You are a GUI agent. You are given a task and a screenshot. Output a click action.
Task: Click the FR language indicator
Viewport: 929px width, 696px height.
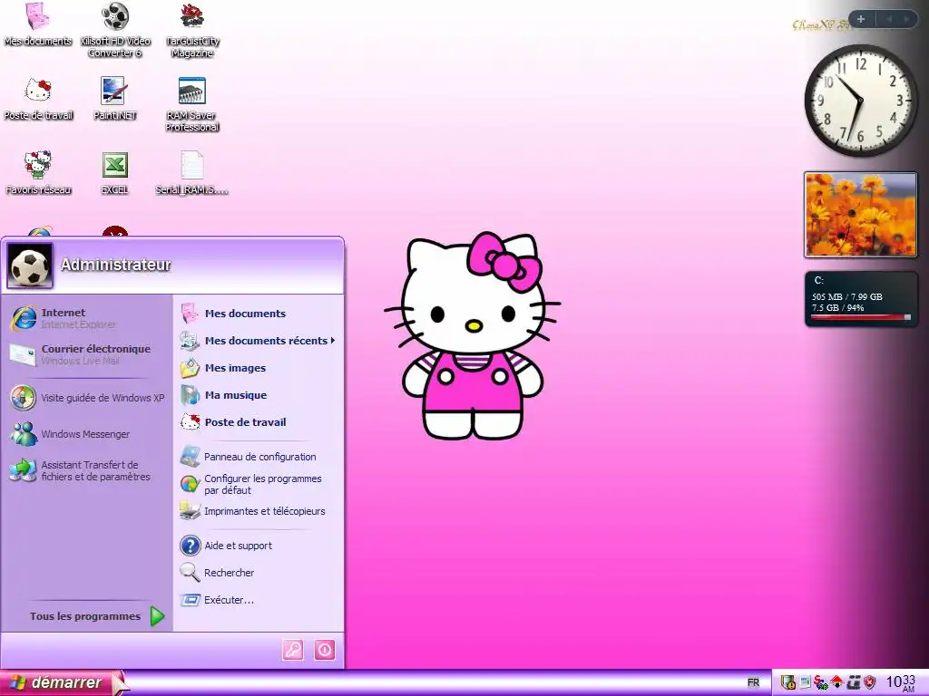click(753, 682)
